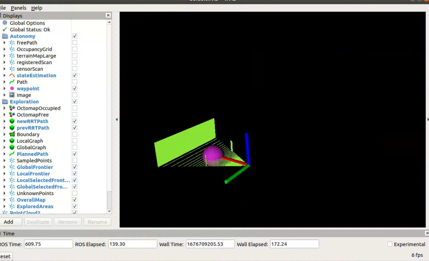This screenshot has height=261, width=429.
Task: Select the stateEstimation red path icon
Action: coord(12,75)
